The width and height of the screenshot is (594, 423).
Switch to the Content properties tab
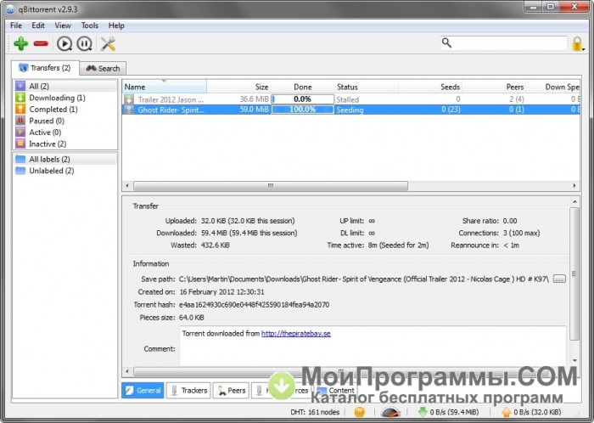click(336, 391)
